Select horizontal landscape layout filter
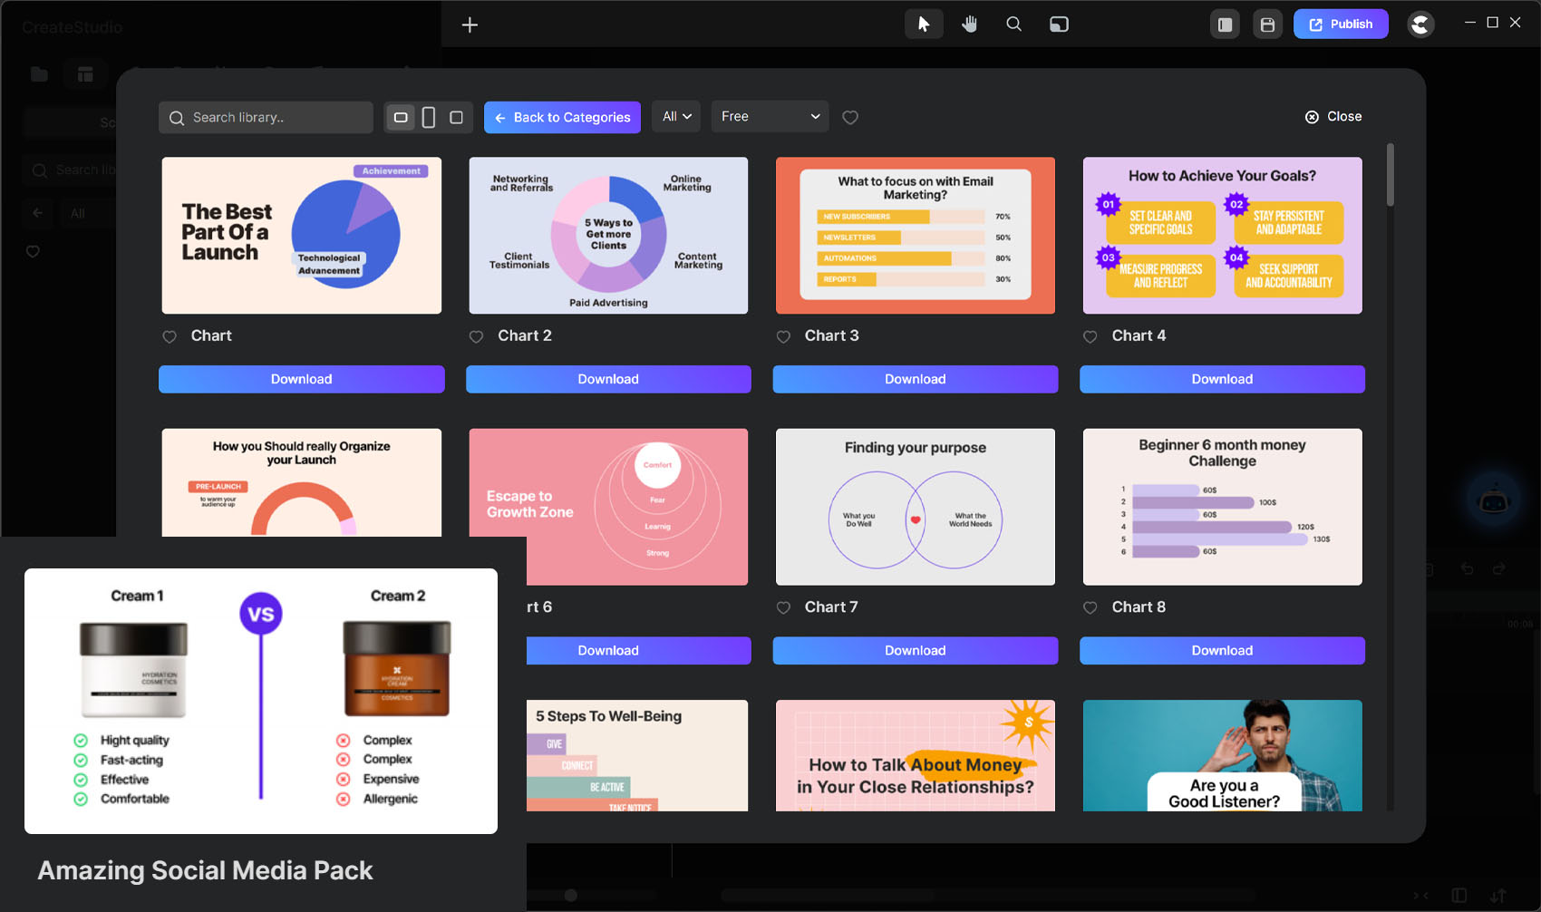 click(401, 117)
